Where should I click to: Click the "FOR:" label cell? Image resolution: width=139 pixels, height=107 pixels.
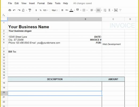(x=86, y=44)
